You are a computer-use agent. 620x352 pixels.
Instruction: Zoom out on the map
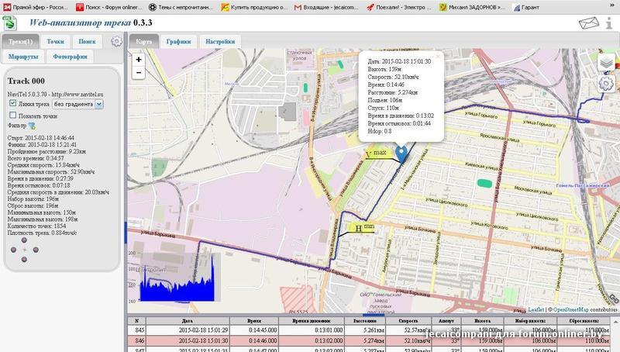pos(139,73)
